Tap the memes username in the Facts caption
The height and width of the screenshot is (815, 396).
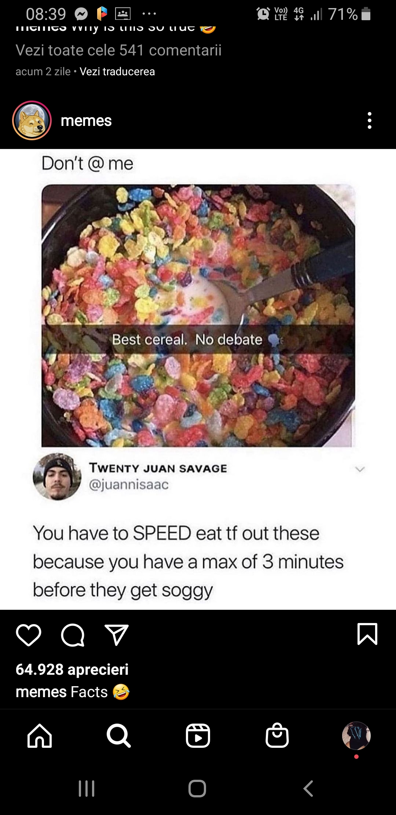[41, 692]
